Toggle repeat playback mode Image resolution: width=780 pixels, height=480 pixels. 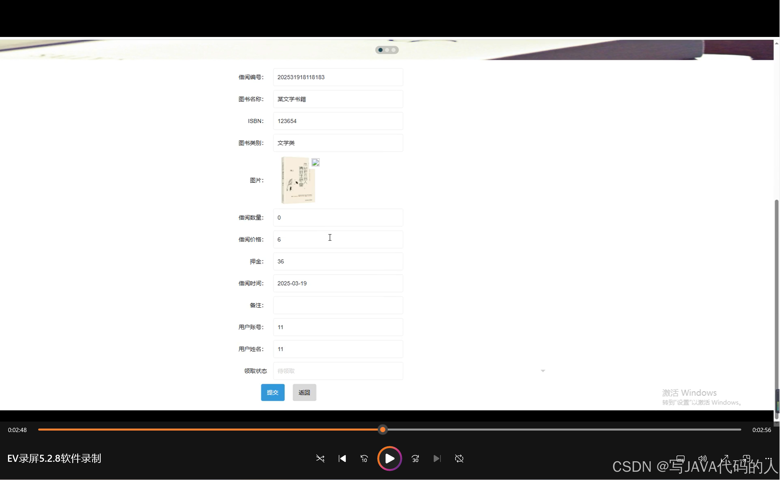pyautogui.click(x=459, y=459)
